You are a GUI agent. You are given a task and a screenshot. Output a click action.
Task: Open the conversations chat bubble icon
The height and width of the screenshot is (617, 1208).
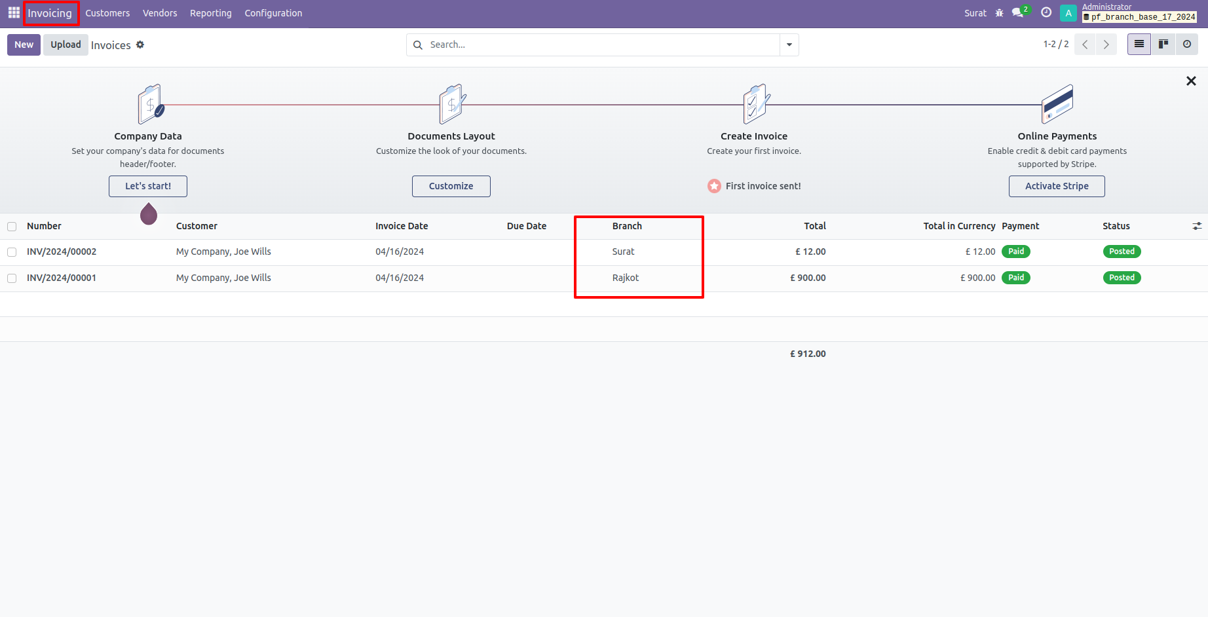point(1017,12)
